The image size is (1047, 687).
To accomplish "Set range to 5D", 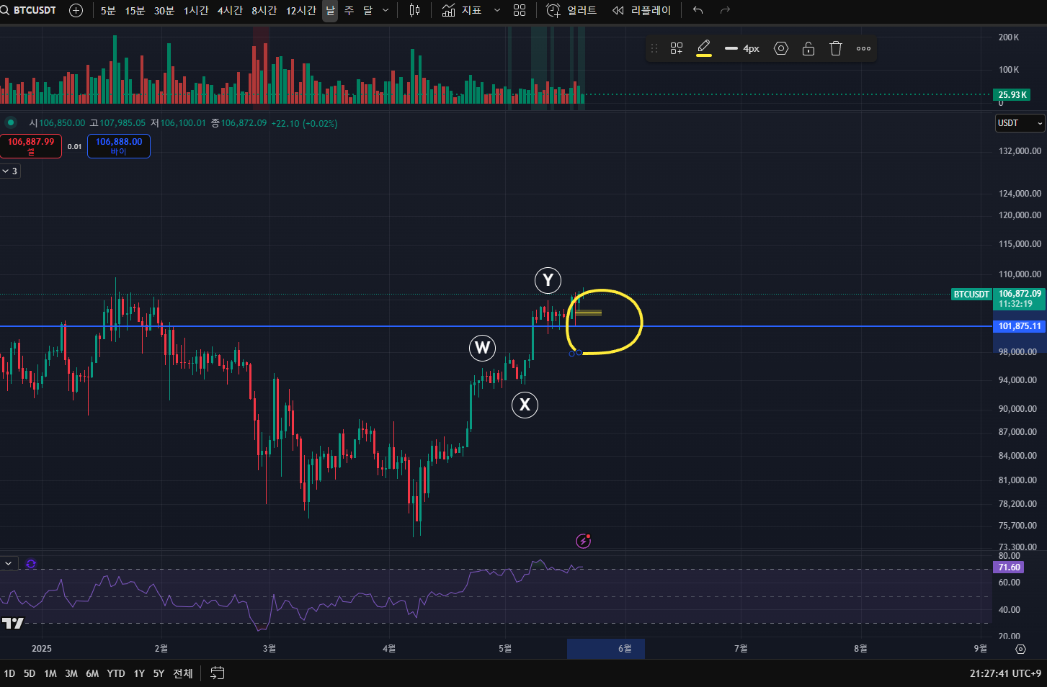I will tap(30, 673).
